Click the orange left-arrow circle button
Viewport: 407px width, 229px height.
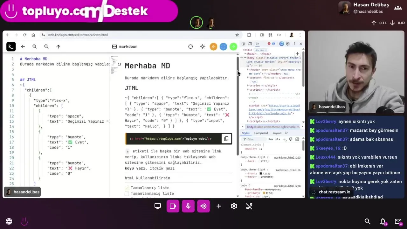tap(213, 47)
